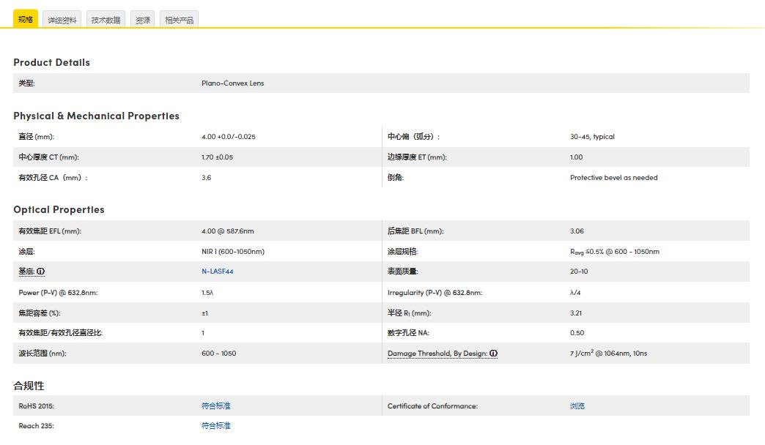Go to the 资源 tab

tap(142, 20)
